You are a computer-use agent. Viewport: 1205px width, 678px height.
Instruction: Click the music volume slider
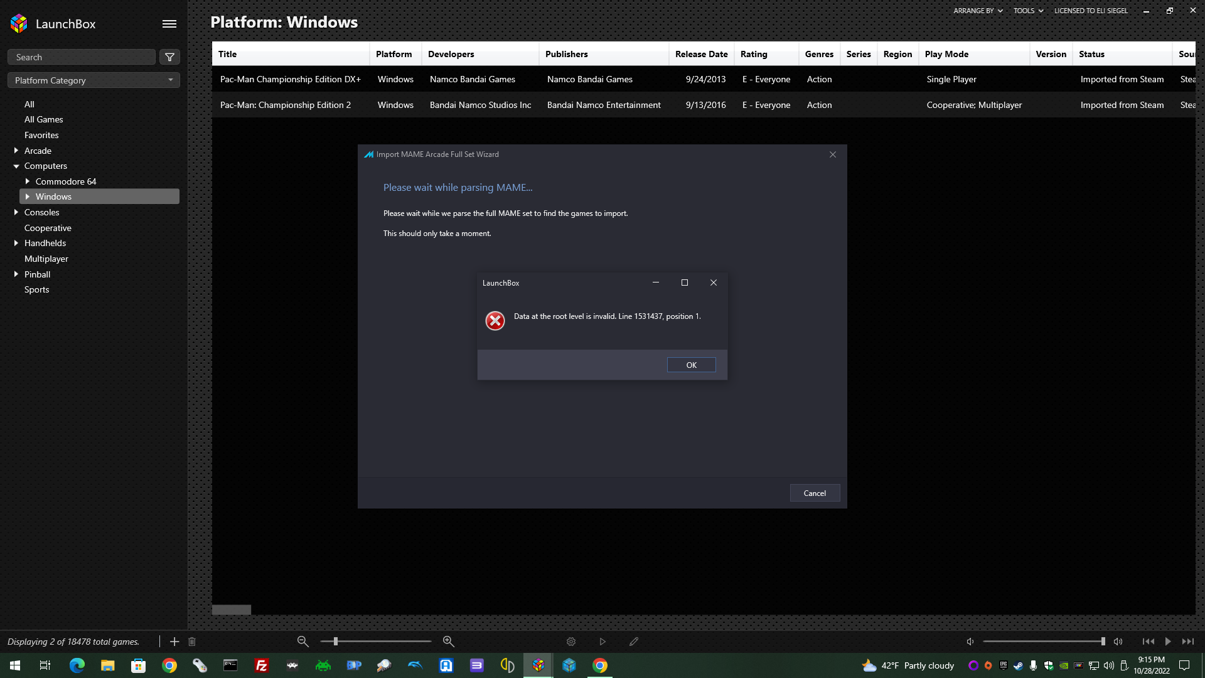pos(1044,642)
